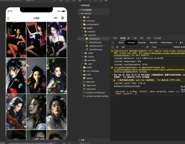This screenshot has width=185, height=144.
Task: Click the warning count badge showing 3
Action: (x=181, y=42)
